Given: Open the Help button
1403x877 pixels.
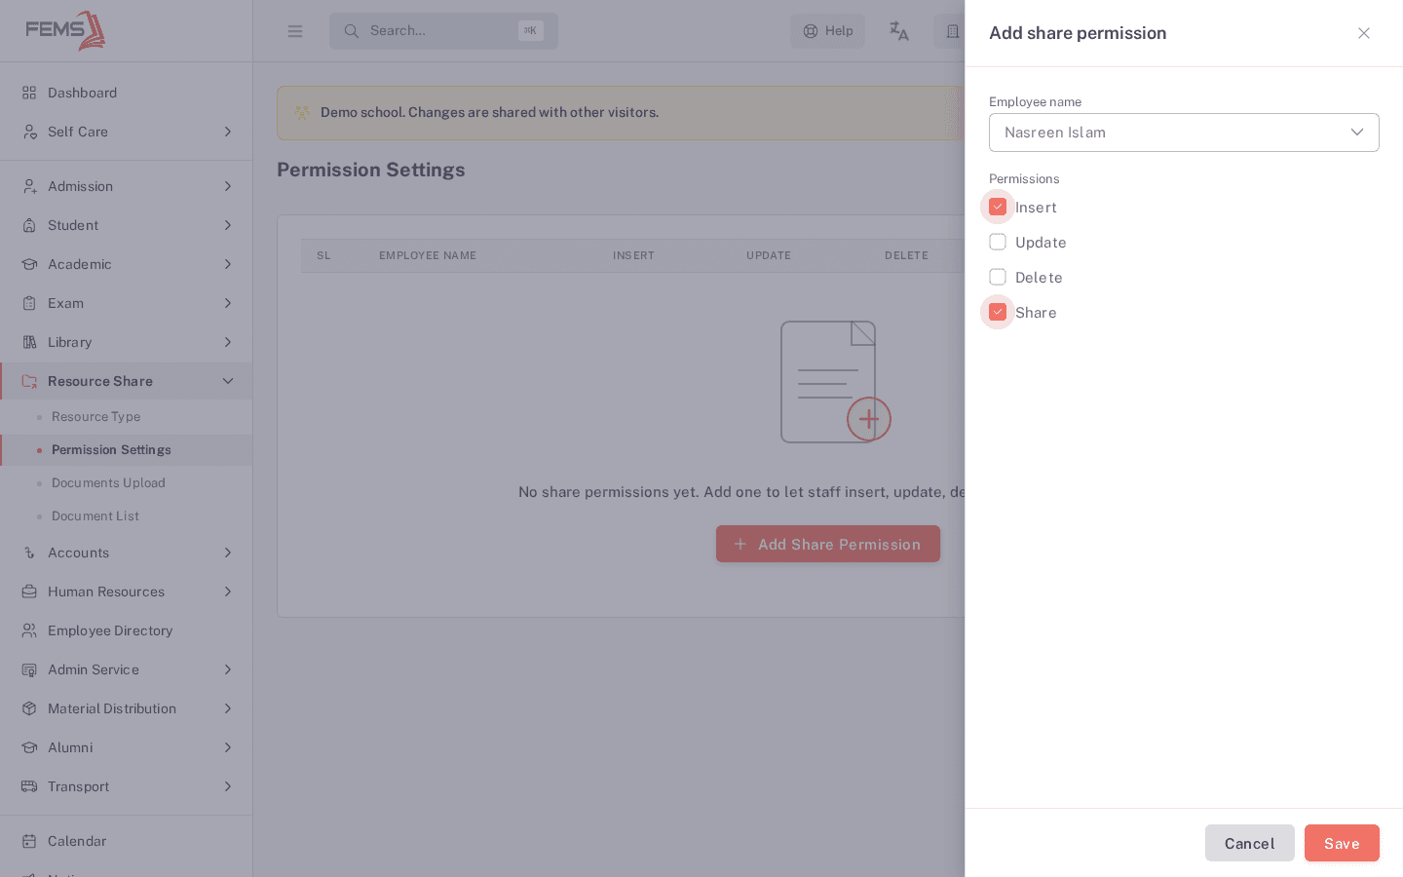Looking at the screenshot, I should click(x=827, y=31).
